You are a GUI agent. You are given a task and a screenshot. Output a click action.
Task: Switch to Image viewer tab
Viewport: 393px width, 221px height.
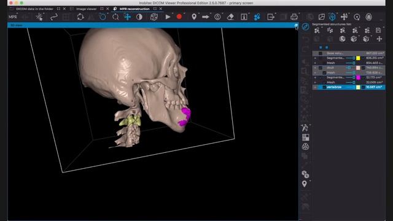[86, 9]
